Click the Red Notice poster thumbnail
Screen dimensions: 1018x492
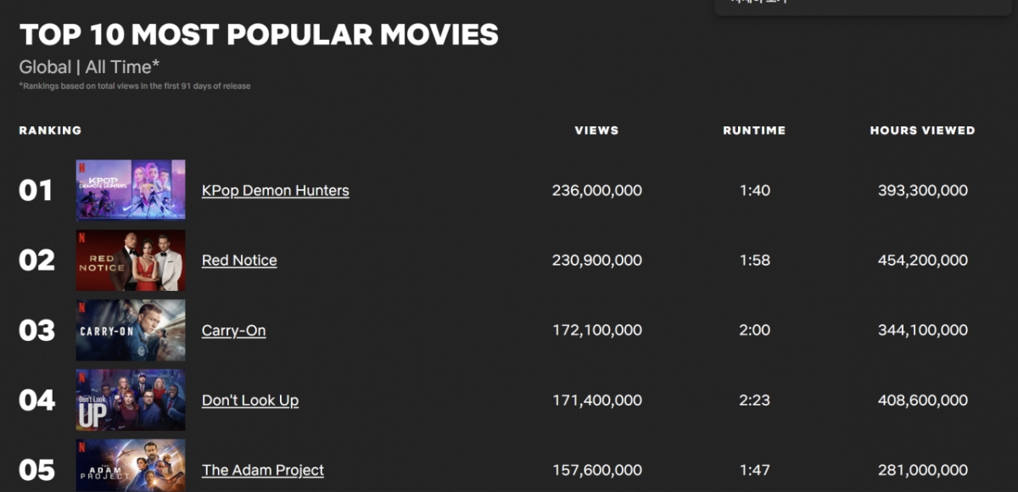tap(131, 260)
